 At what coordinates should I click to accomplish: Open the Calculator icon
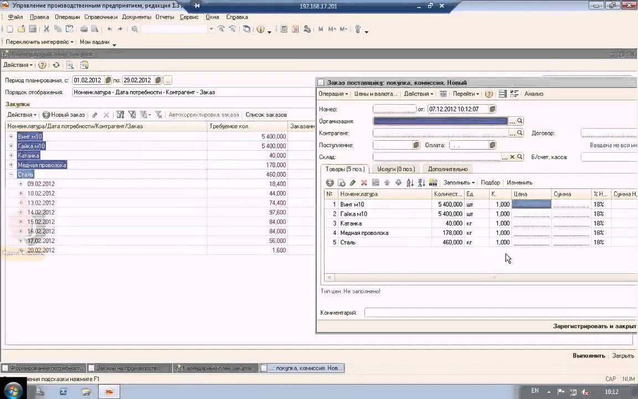click(x=284, y=29)
